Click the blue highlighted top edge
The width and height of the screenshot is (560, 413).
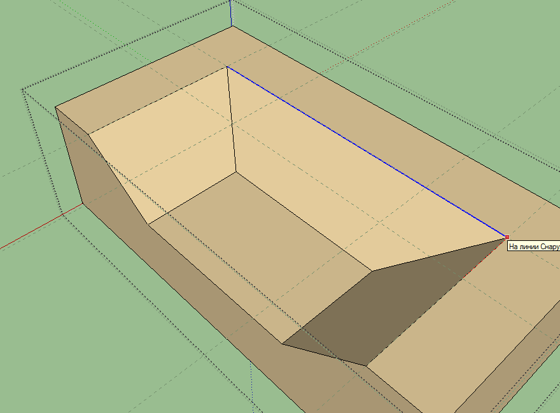click(367, 152)
